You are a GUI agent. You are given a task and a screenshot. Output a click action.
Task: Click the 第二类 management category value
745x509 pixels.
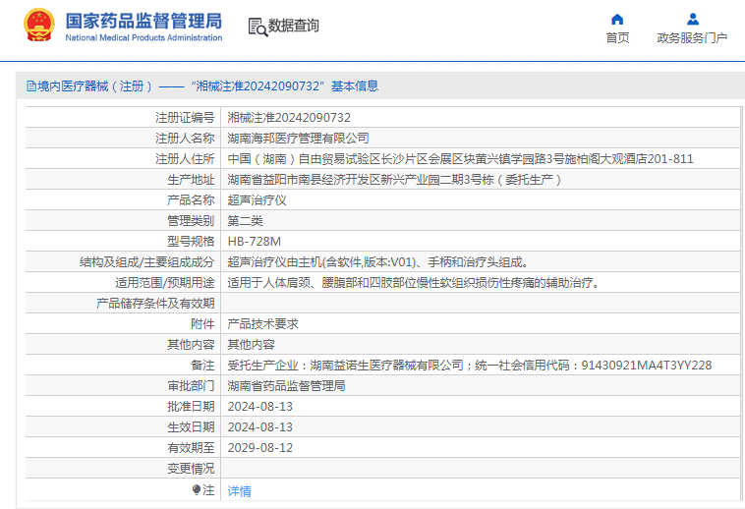click(245, 221)
